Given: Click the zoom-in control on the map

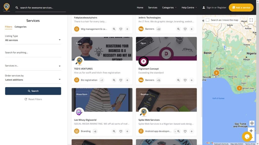Looking at the screenshot, I should pos(251,131).
